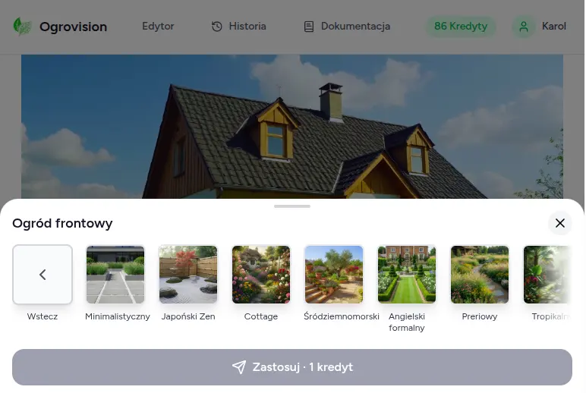This screenshot has height=393, width=586.
Task: Select the Cottage garden style
Action: 261,275
